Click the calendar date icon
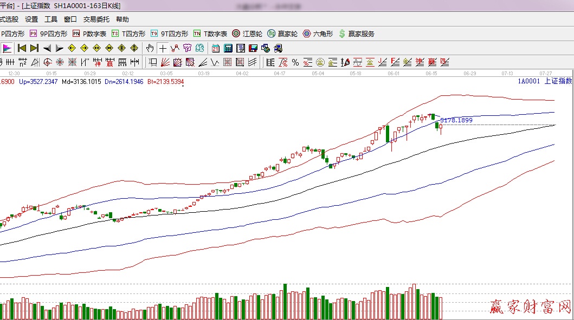This screenshot has width=574, height=320. [x=215, y=48]
